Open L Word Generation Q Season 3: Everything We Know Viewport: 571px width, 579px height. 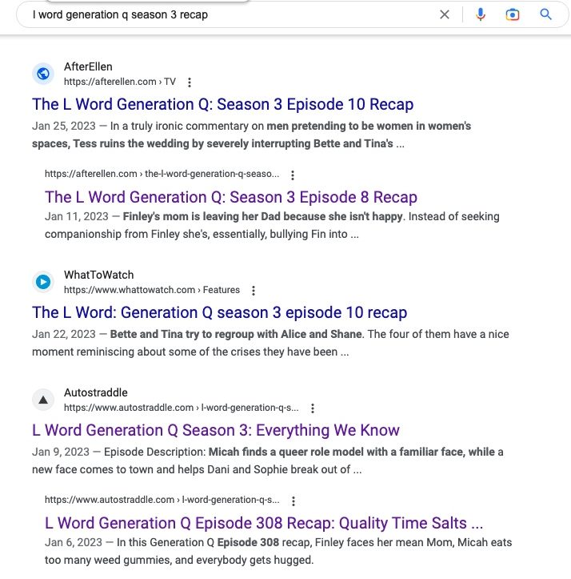216,431
